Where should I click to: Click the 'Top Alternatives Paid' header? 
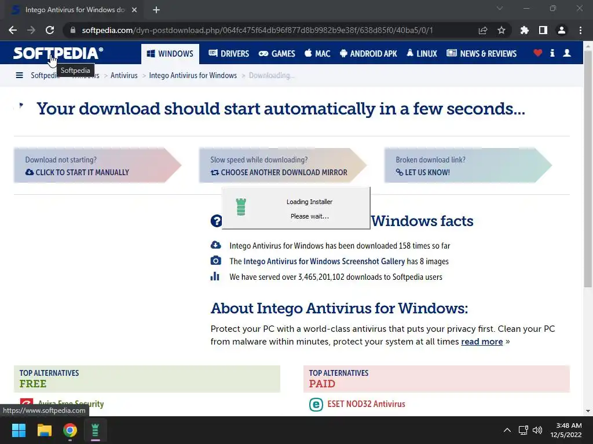tap(437, 379)
